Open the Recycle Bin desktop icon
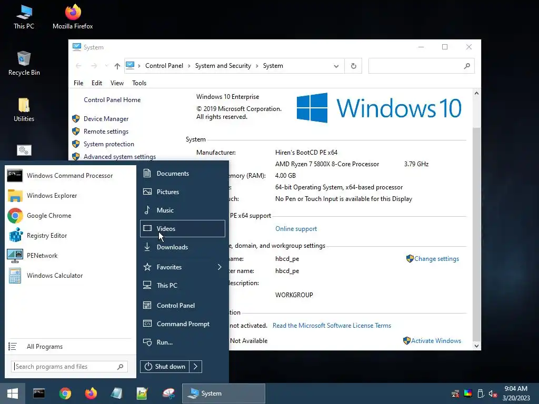Image resolution: width=539 pixels, height=404 pixels. (x=24, y=63)
